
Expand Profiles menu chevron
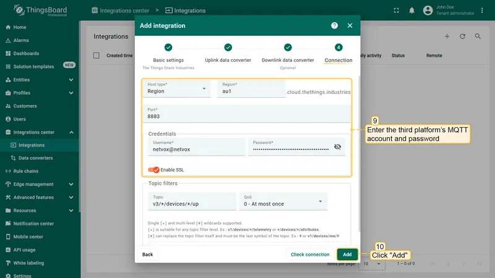point(71,93)
